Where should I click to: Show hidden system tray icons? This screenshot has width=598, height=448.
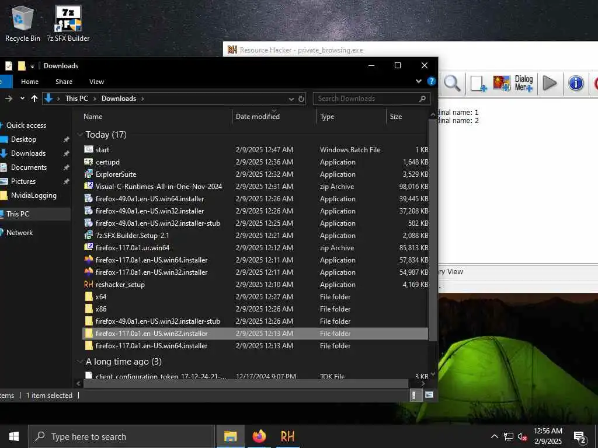[494, 436]
